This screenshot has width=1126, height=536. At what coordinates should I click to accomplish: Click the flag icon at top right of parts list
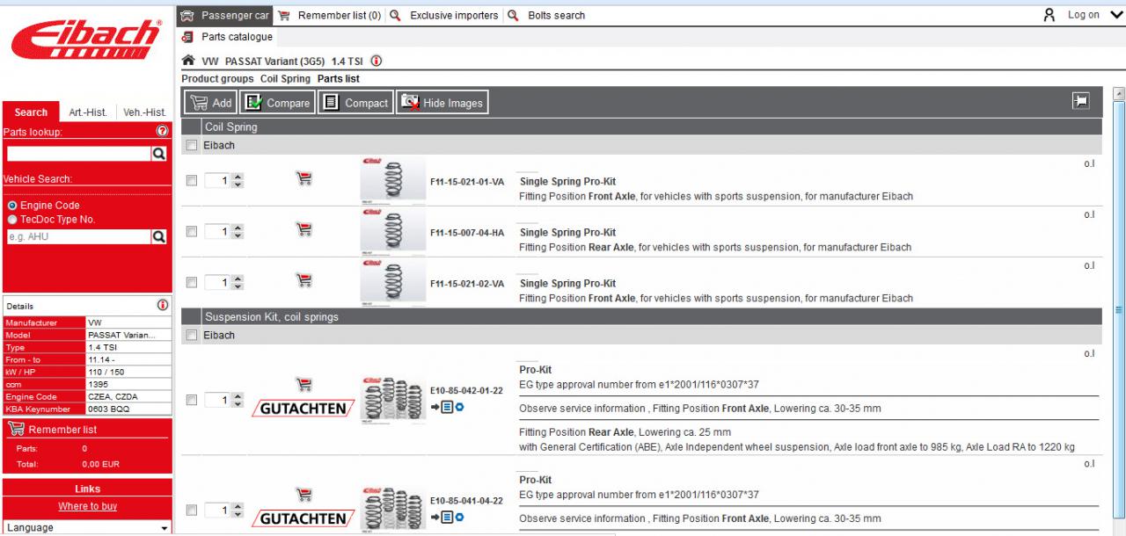point(1081,102)
